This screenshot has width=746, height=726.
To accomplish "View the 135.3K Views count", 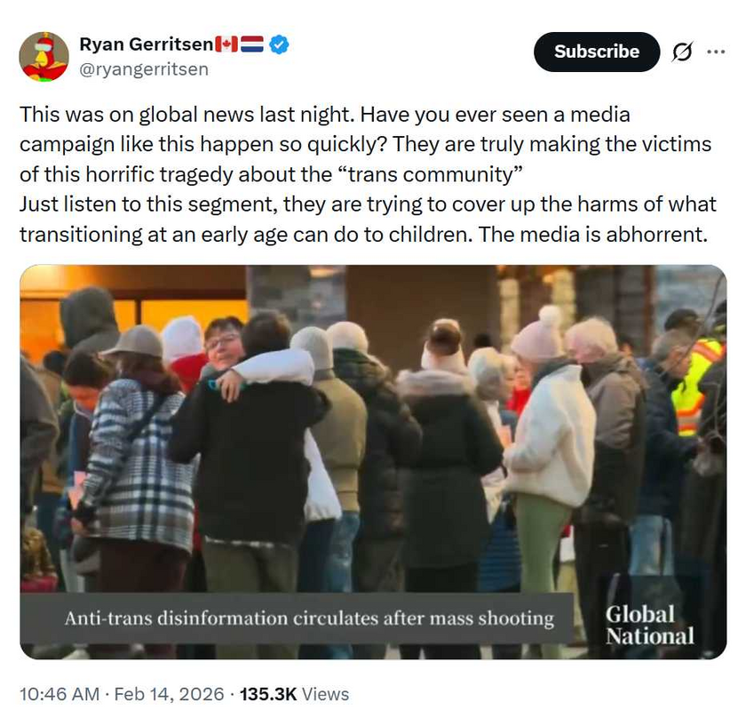I will (x=294, y=694).
